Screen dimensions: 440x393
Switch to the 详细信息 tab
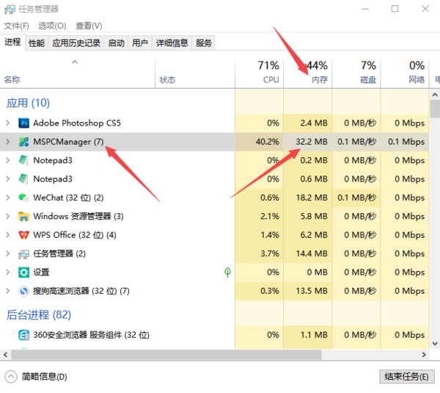click(172, 43)
